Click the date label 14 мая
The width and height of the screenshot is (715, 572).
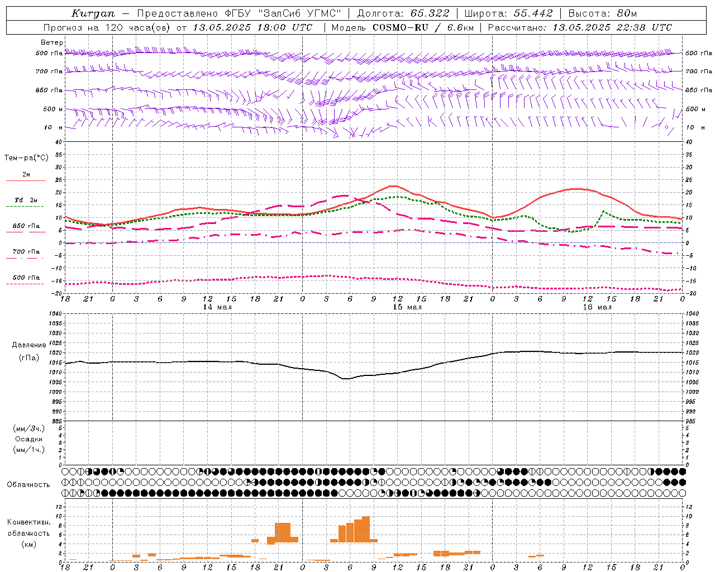217,307
